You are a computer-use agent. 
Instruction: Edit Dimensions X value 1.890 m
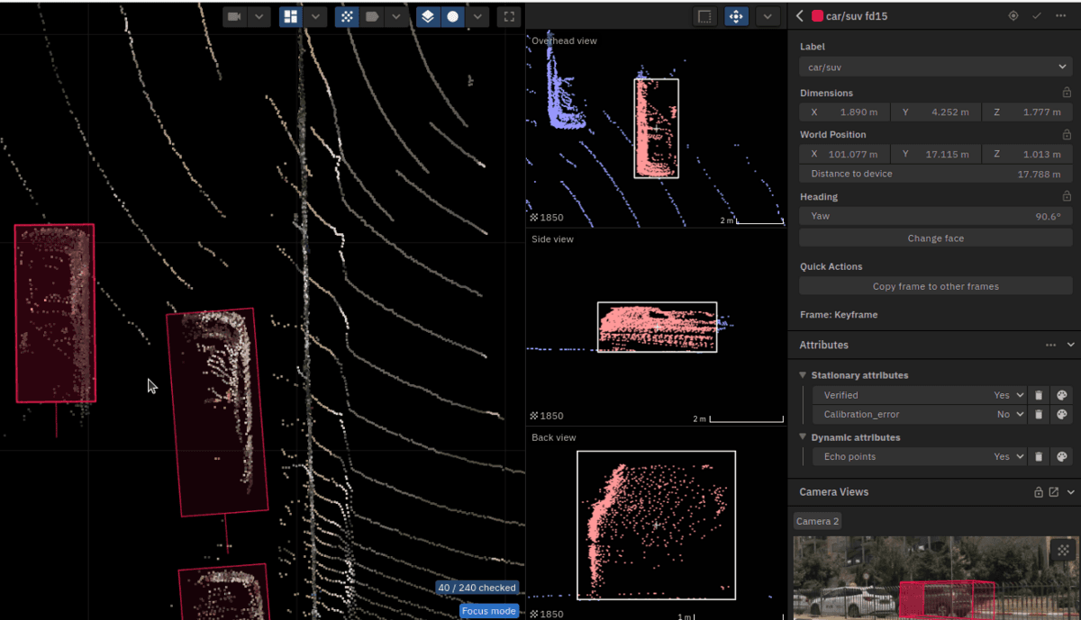[844, 112]
